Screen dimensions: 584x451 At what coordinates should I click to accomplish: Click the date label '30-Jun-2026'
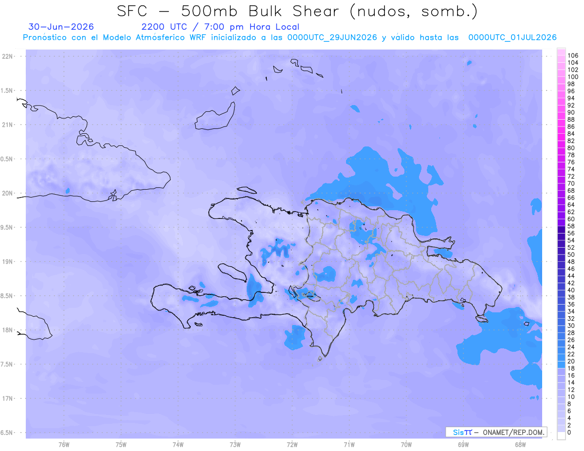(61, 27)
